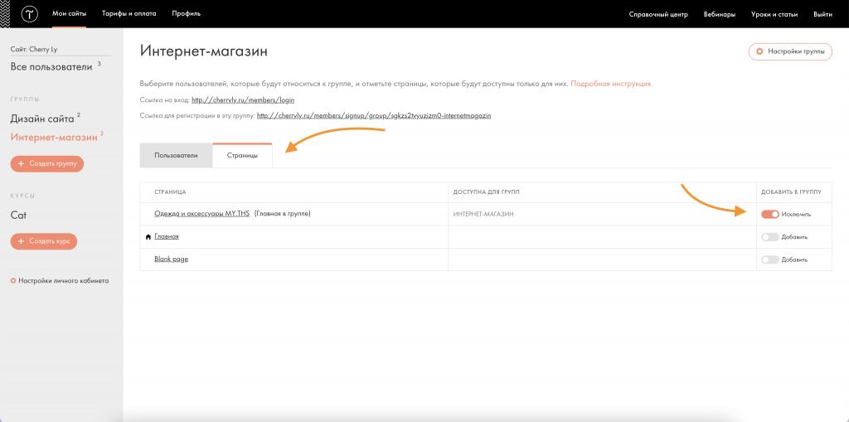The image size is (849, 422).
Task: Switch to the Пользователи tab
Action: click(176, 156)
